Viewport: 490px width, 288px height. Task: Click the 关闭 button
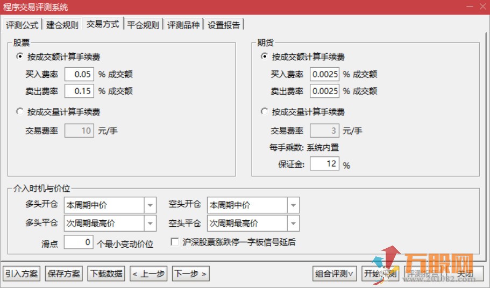point(465,273)
